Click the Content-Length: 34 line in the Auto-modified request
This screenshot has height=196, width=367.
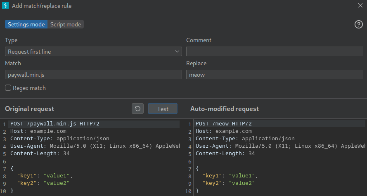pyautogui.click(x=225, y=153)
